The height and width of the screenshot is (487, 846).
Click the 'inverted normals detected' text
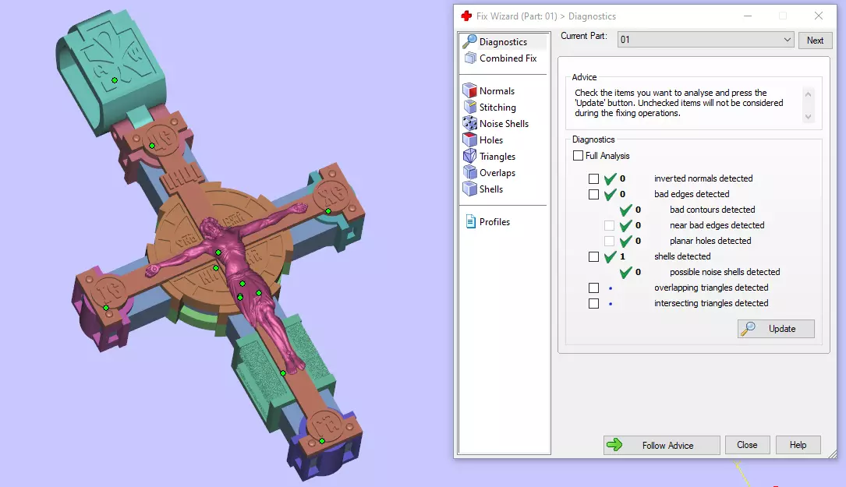[703, 178]
